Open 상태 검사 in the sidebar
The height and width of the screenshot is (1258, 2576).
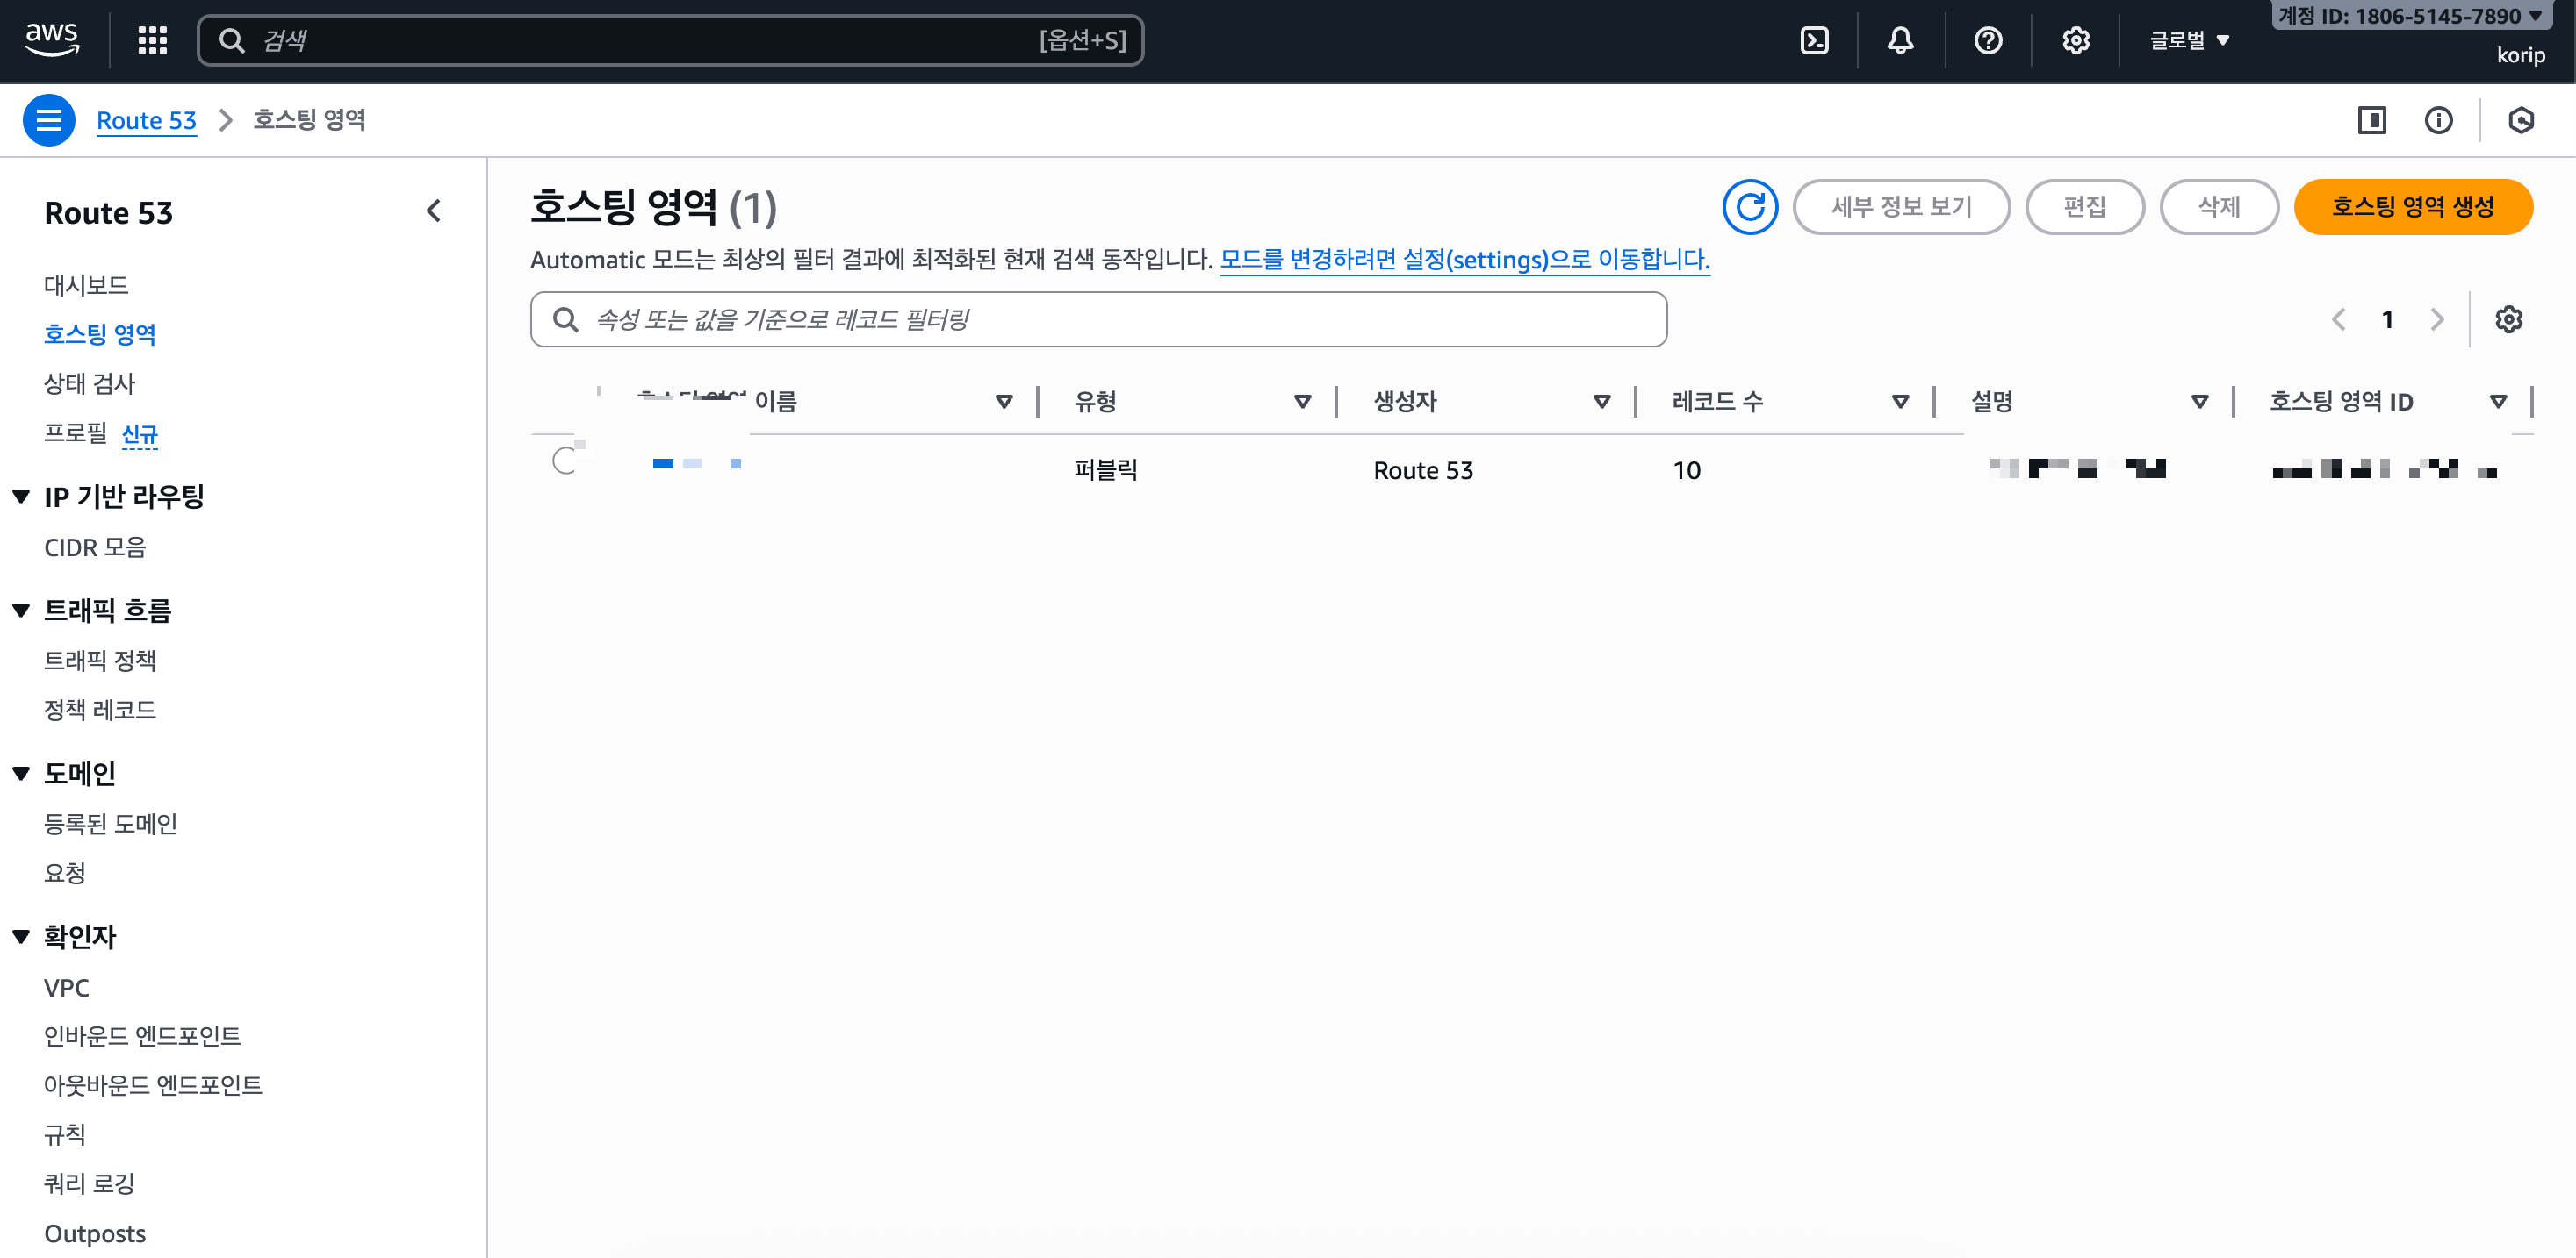89,382
